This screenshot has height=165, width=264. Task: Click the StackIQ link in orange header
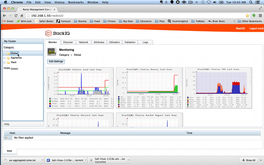click(x=240, y=28)
